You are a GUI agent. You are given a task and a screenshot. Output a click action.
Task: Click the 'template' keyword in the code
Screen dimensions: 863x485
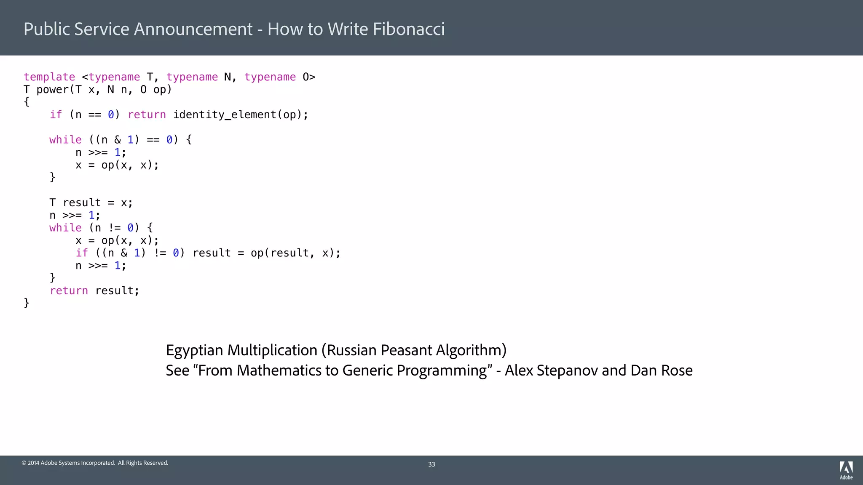[x=49, y=77]
